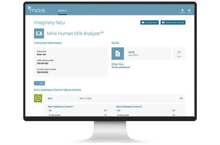Open the IQ/OQ document icon
The width and height of the screenshot is (220, 145).
tap(118, 54)
